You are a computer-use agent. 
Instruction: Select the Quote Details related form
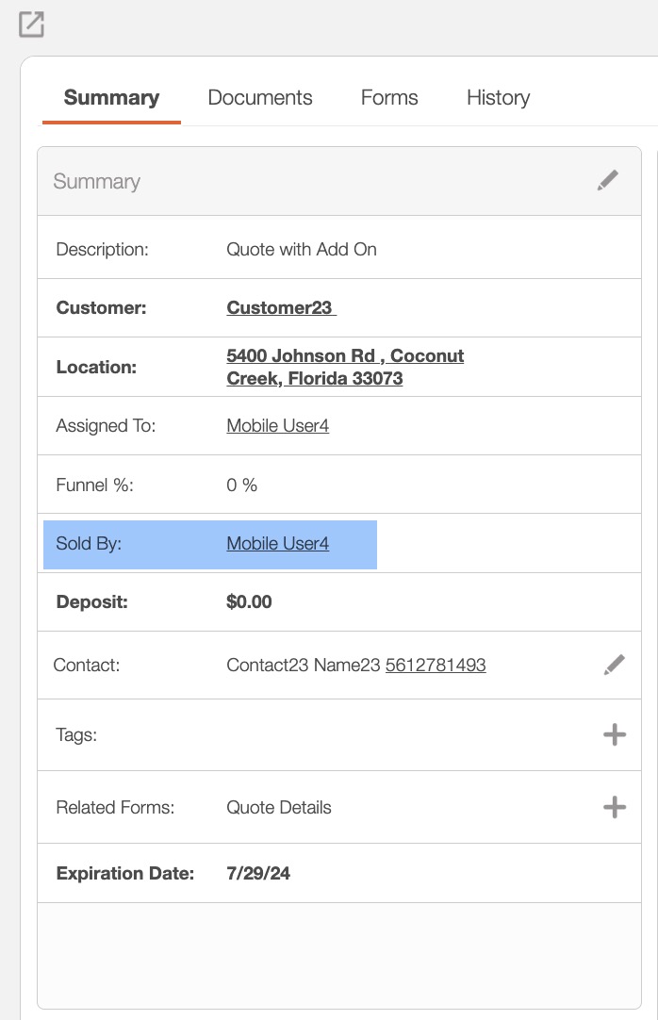279,808
